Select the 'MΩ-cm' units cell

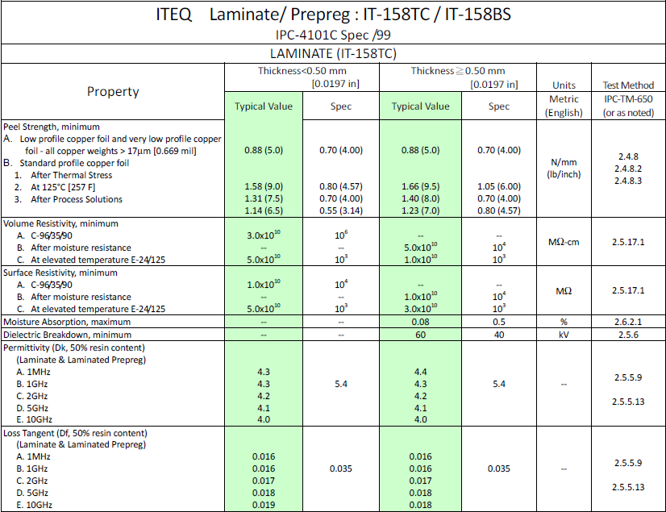(564, 242)
